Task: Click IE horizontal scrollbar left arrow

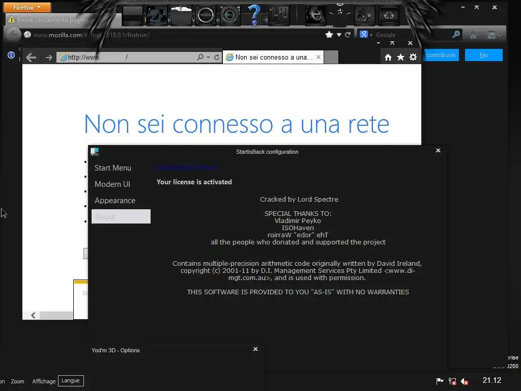Action: coord(33,315)
